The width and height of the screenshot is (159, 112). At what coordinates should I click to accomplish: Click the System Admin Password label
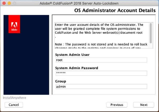click(x=77, y=68)
